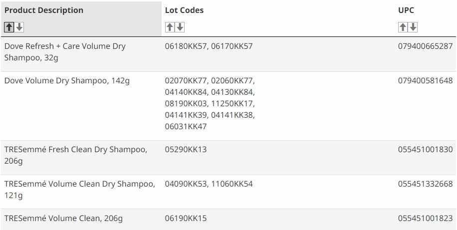Click lot code 06190KK15
The width and height of the screenshot is (457, 230).
pyautogui.click(x=186, y=219)
